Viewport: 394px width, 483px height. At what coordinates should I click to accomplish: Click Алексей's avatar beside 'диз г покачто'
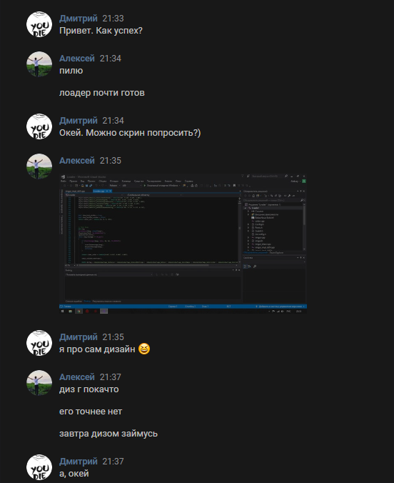coord(39,383)
